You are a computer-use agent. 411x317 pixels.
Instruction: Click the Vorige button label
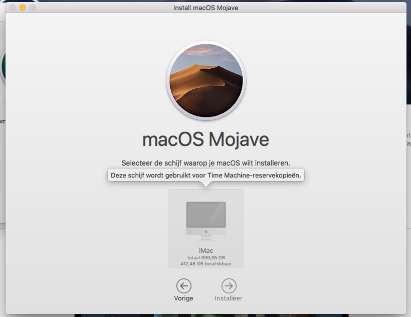[183, 298]
